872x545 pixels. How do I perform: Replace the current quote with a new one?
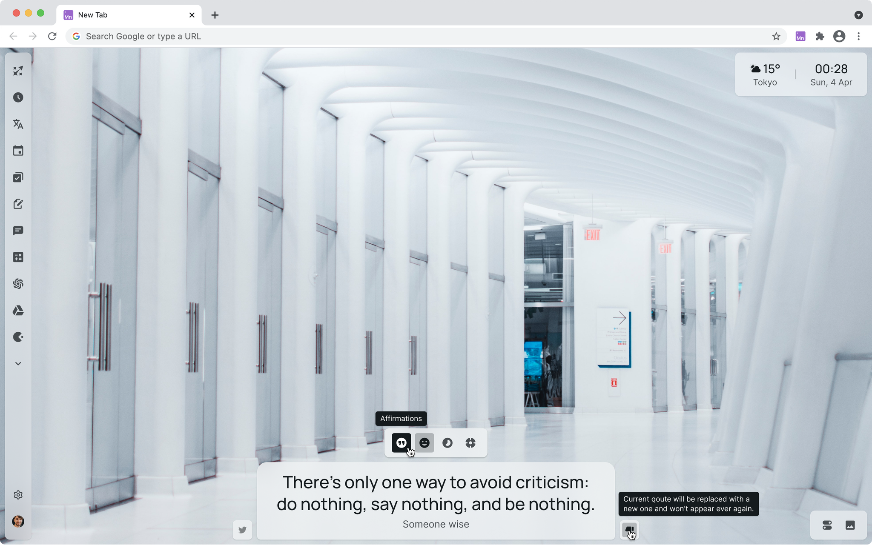pos(630,530)
